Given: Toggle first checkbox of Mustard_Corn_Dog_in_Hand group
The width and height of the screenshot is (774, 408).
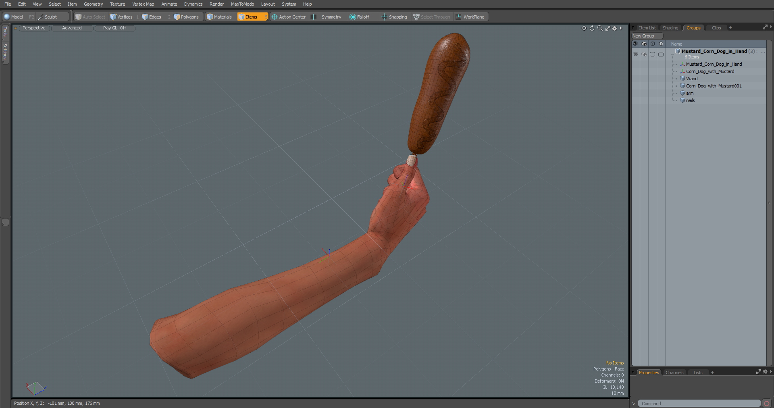Looking at the screenshot, I should click(653, 54).
